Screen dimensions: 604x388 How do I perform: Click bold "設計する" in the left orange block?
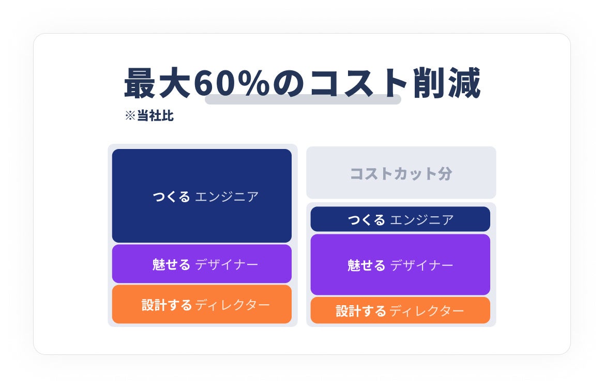pos(167,305)
